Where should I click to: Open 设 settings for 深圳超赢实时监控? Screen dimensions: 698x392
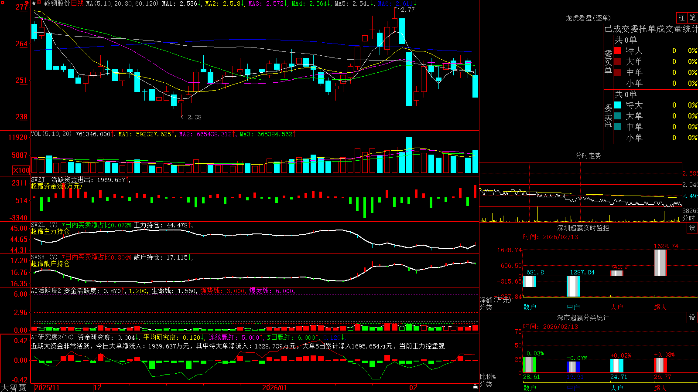tap(692, 228)
